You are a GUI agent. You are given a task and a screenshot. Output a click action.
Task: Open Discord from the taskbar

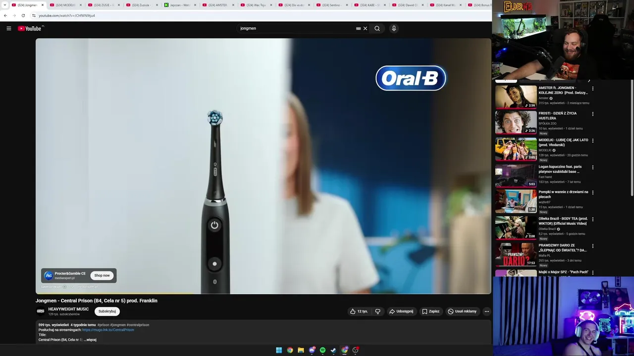pos(312,350)
